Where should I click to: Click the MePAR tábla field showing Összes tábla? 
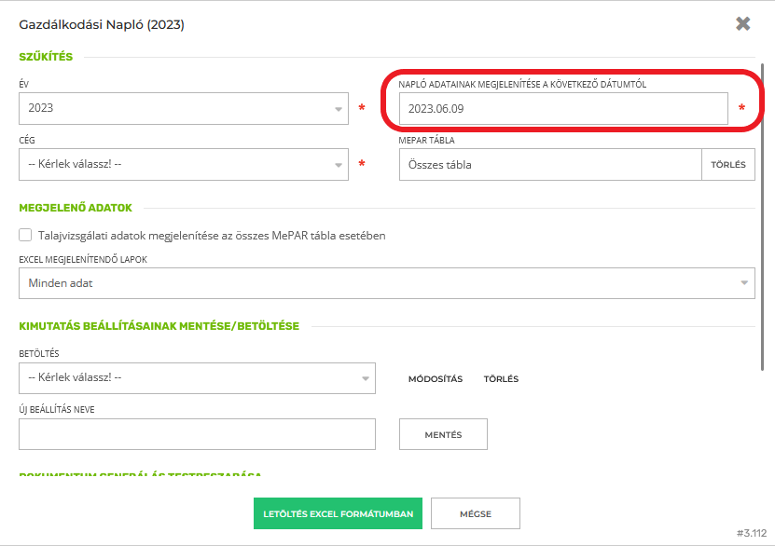coord(549,165)
